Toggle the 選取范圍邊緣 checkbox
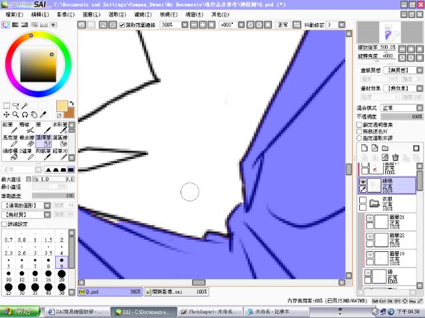Screen dimensions: 425x318 (122, 25)
